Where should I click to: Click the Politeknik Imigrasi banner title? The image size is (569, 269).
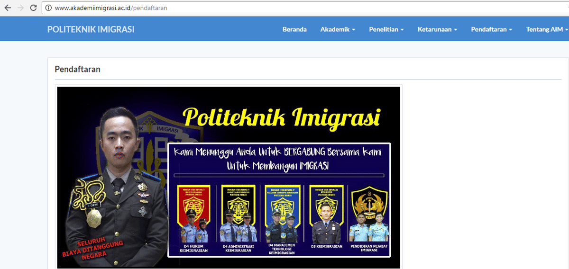point(282,117)
